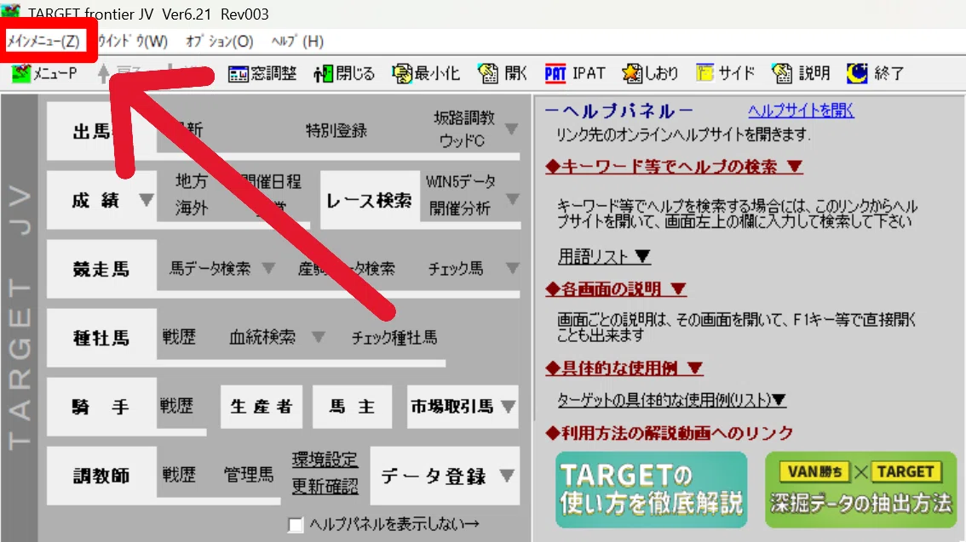Screen dimensions: 966x542
Task: Select 特別登録 in the 出馬 row
Action: pyautogui.click(x=336, y=130)
